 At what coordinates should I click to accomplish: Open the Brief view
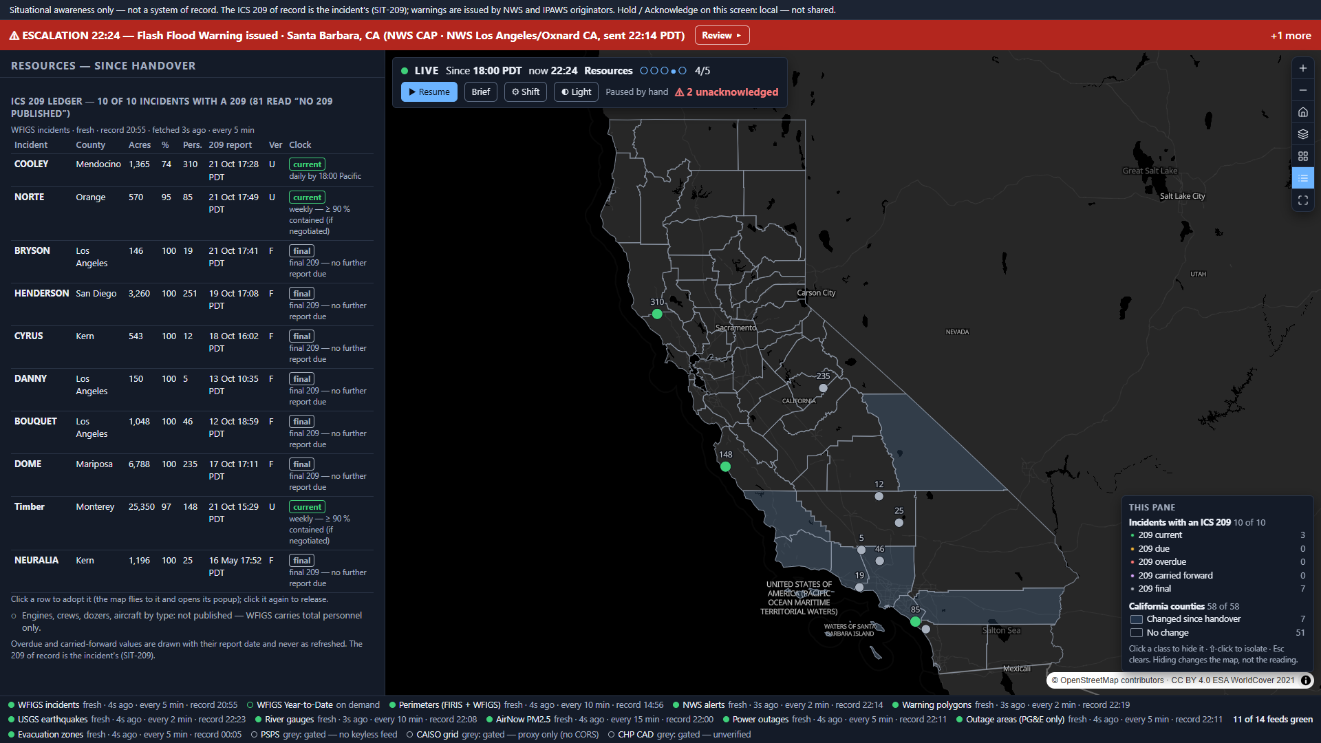point(481,91)
